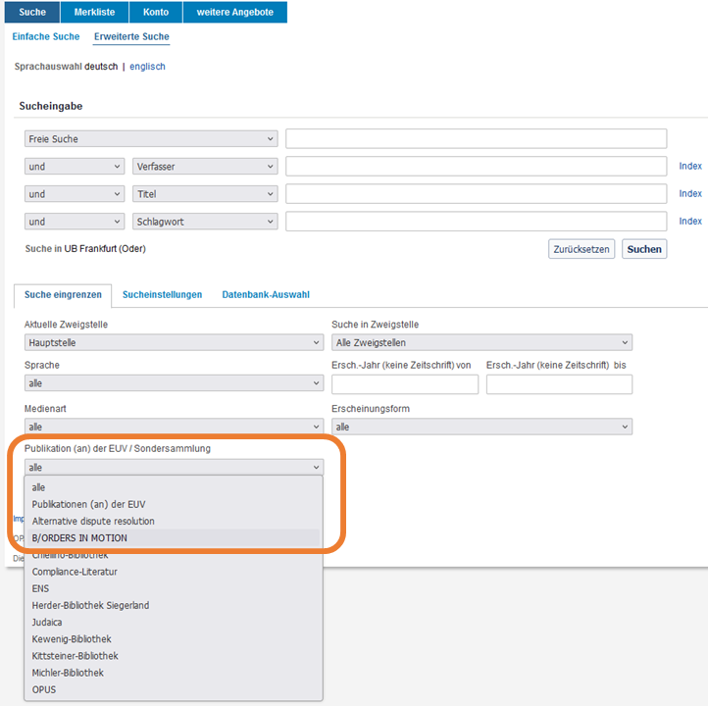The width and height of the screenshot is (708, 706).
Task: Click the Zurücksetzen button
Action: point(582,249)
